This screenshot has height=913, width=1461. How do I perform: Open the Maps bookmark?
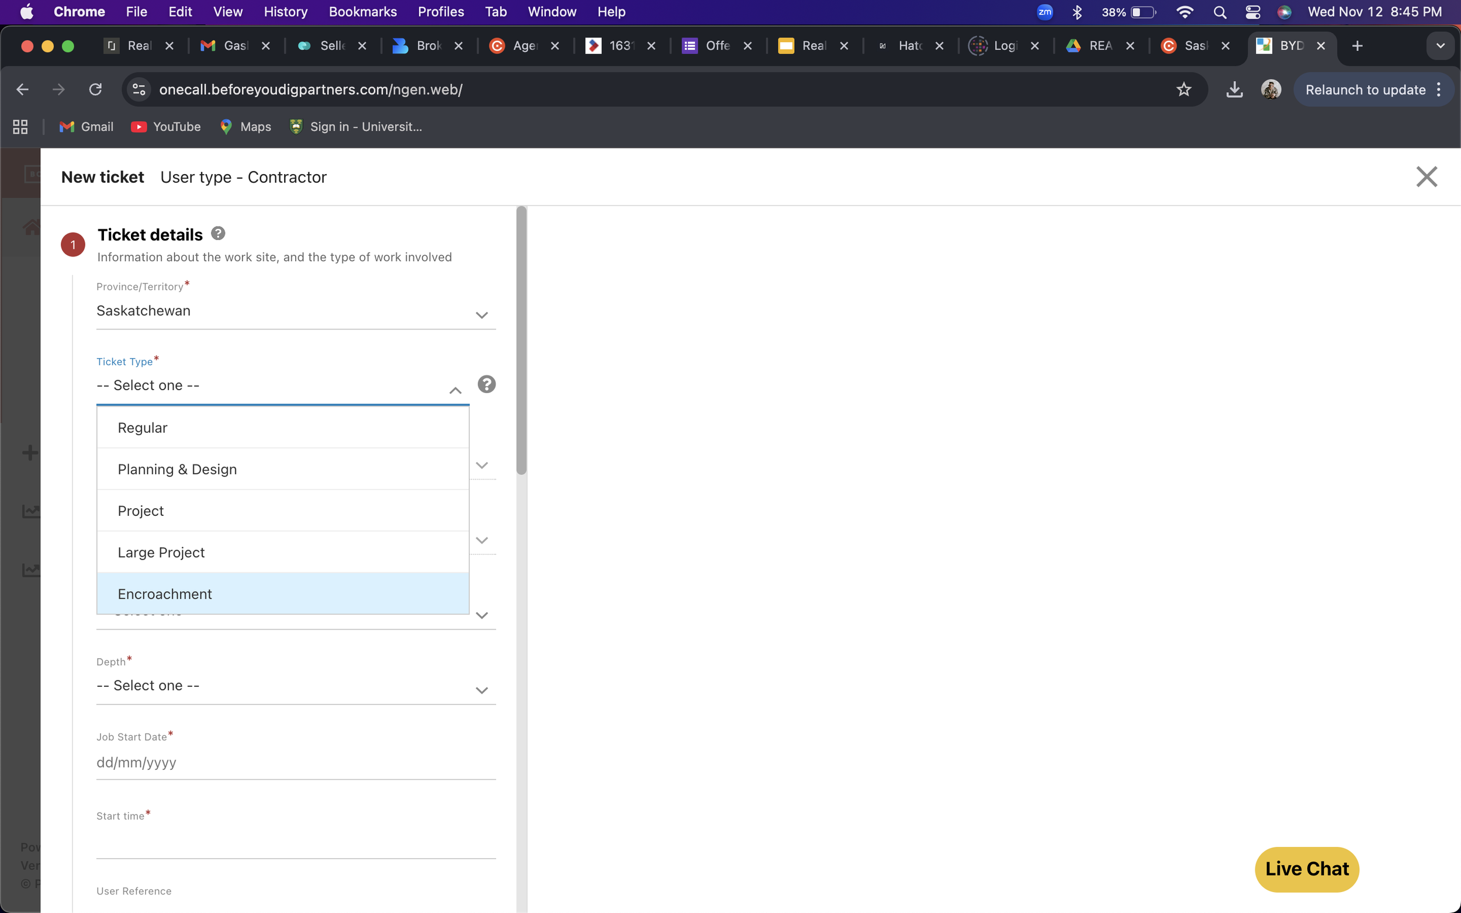246,127
